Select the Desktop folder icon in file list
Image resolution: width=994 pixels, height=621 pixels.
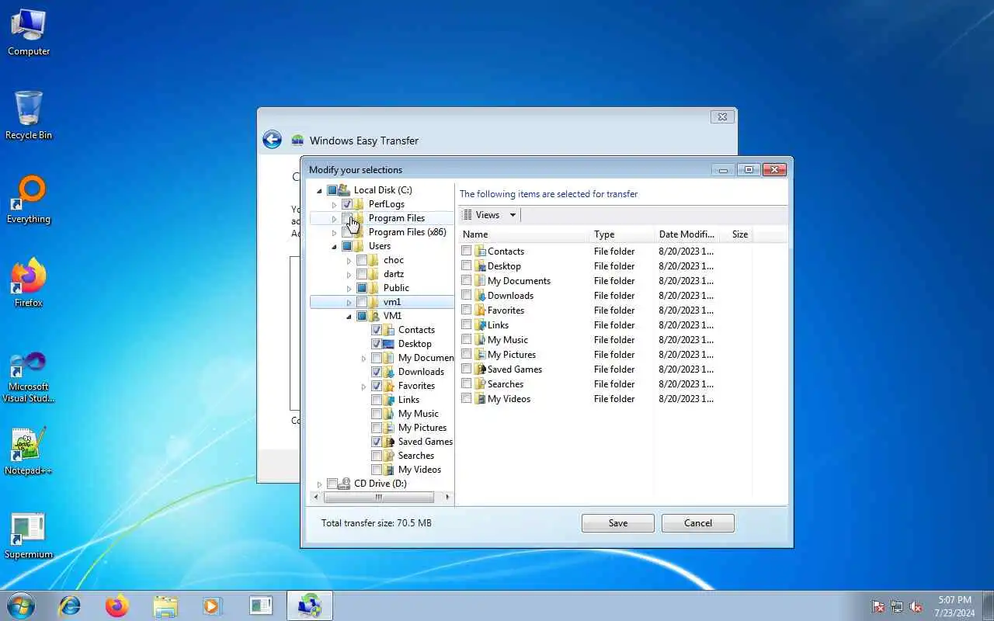480,265
